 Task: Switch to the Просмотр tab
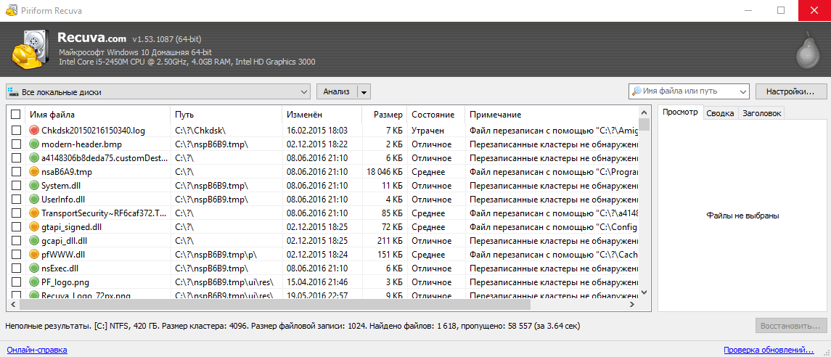[680, 113]
